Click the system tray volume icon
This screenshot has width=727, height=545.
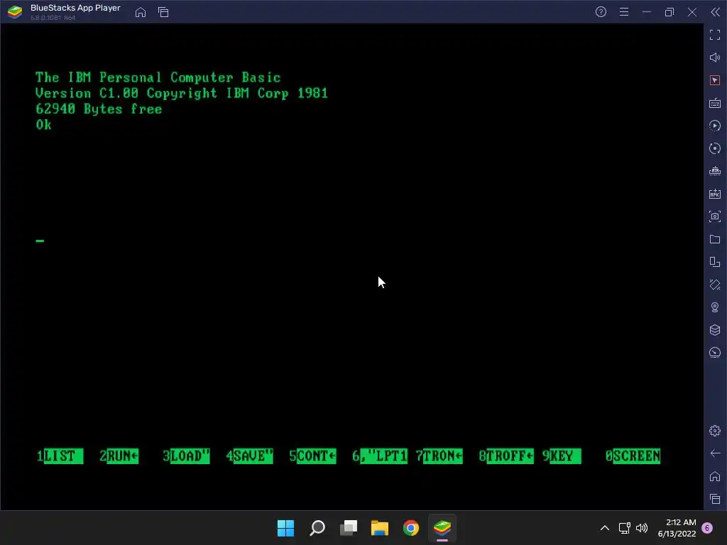(x=642, y=528)
